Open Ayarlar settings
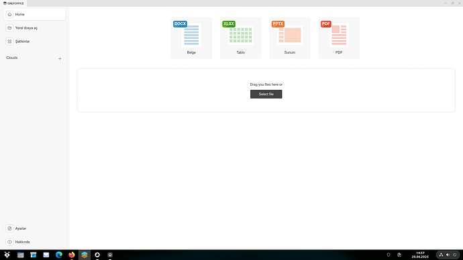The height and width of the screenshot is (260, 463). tap(34, 229)
